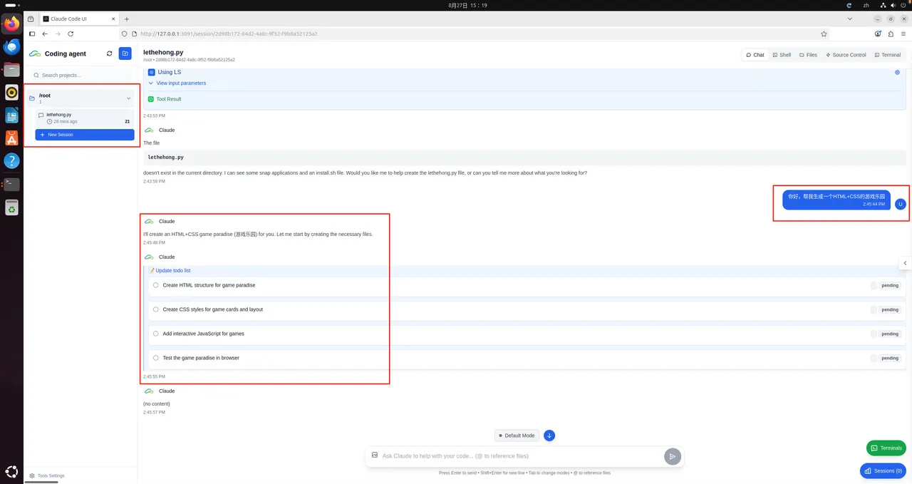Open a new browser tab with plus
The width and height of the screenshot is (912, 484).
click(x=127, y=19)
